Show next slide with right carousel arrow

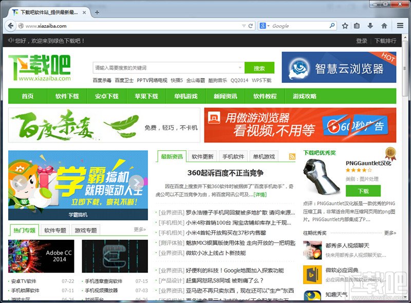click(x=136, y=183)
